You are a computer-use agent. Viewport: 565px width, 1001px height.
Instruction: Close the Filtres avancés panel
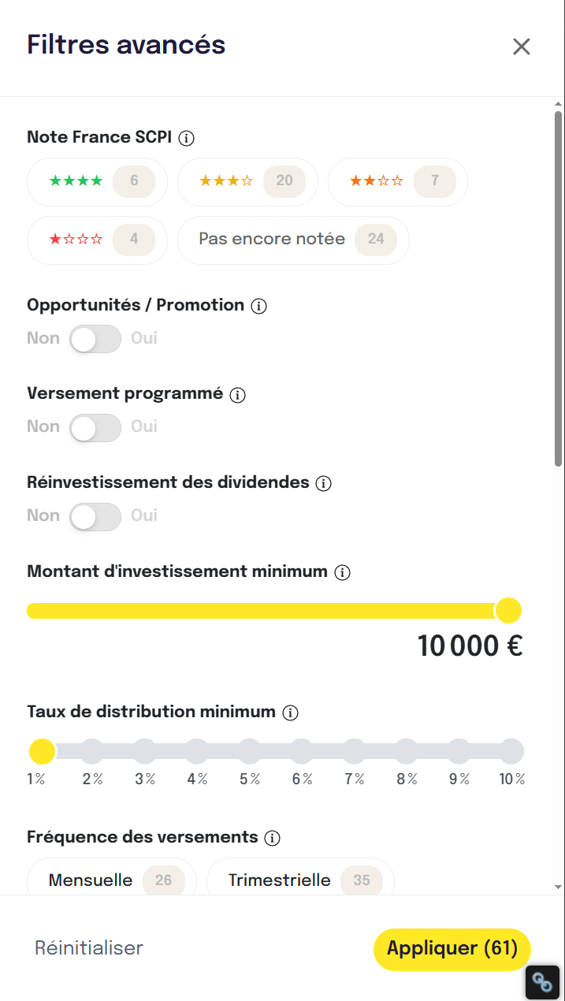point(522,47)
